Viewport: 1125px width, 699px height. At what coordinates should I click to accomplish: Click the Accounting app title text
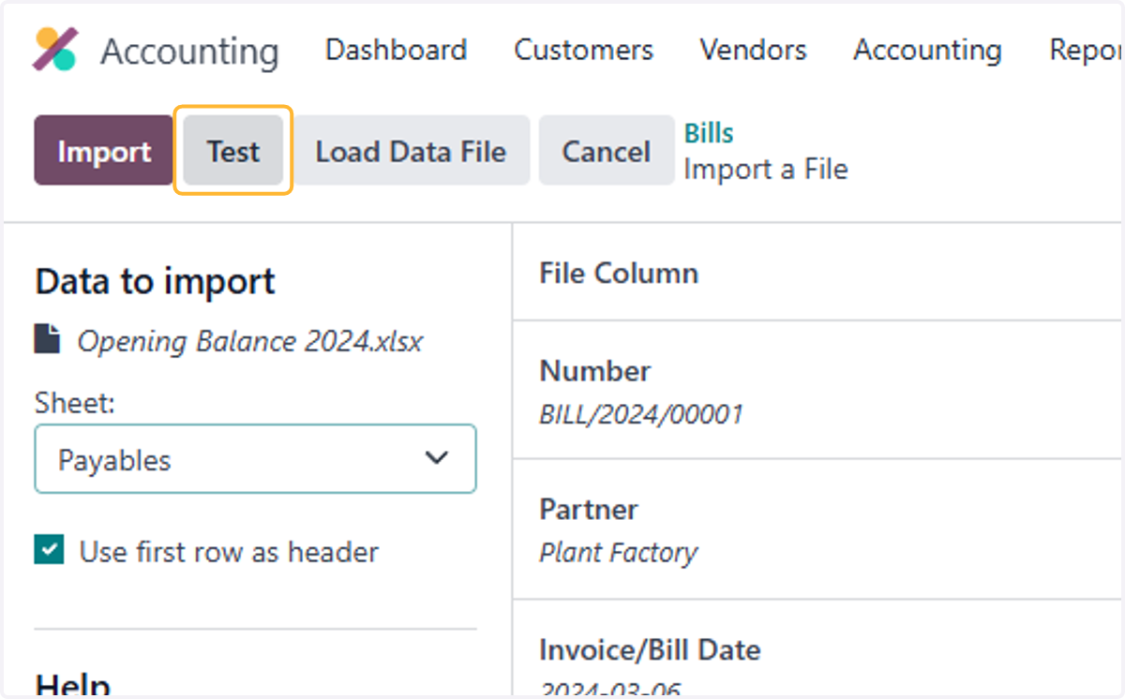(x=189, y=51)
